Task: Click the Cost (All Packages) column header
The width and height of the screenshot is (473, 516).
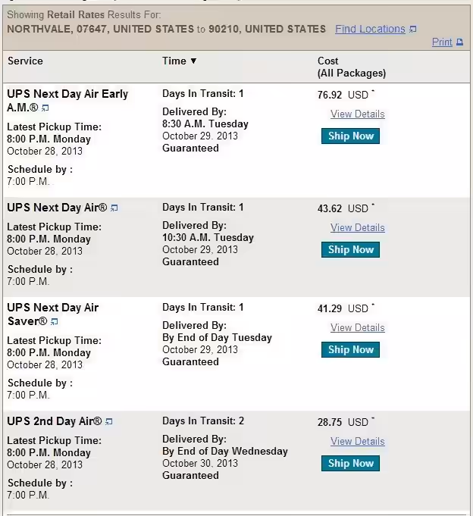Action: 352,67
